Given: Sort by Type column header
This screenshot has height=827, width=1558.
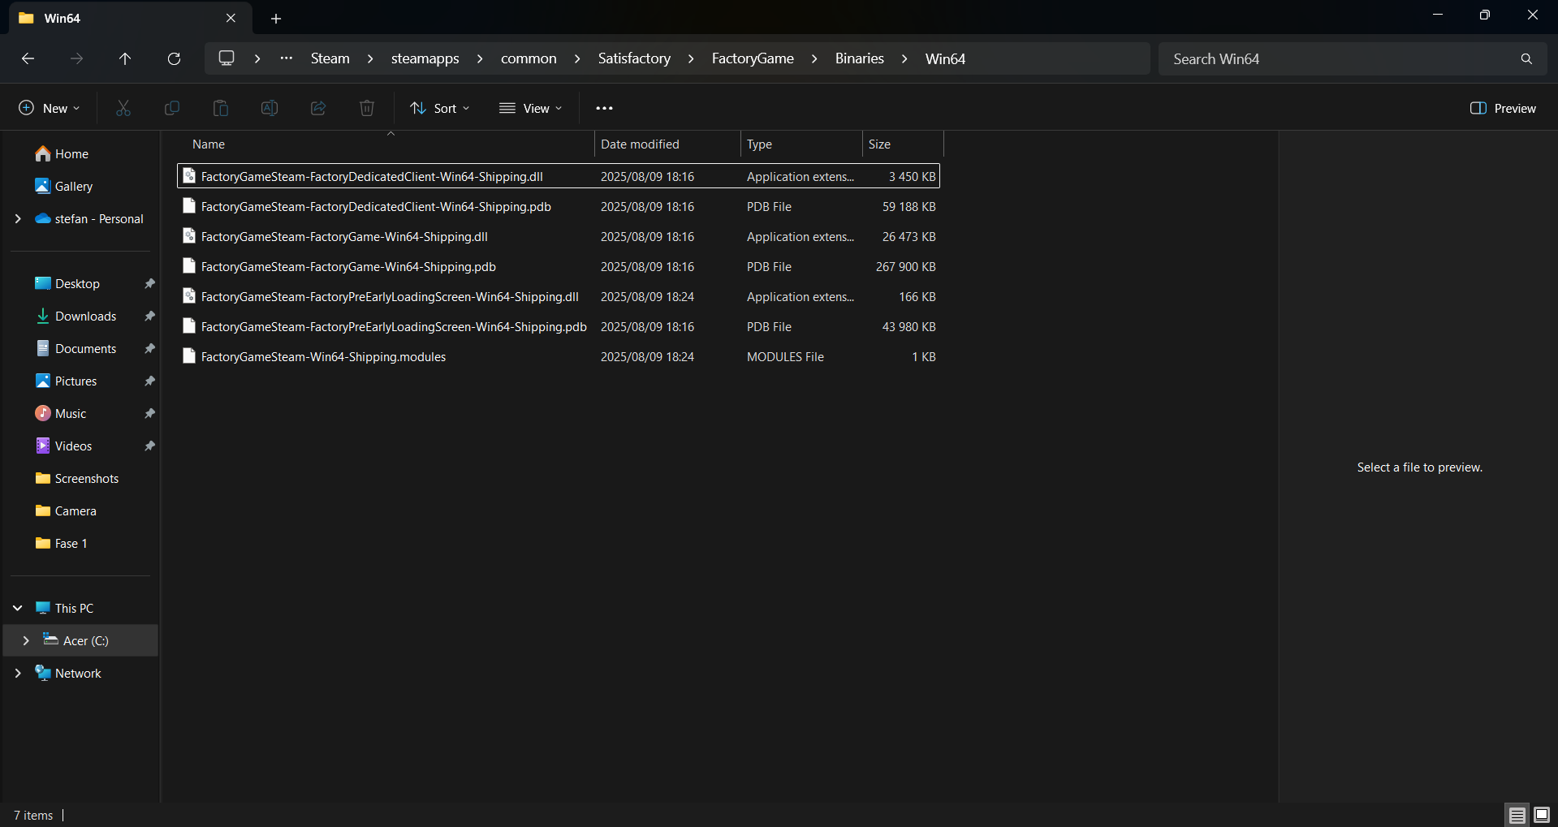Looking at the screenshot, I should tap(801, 144).
